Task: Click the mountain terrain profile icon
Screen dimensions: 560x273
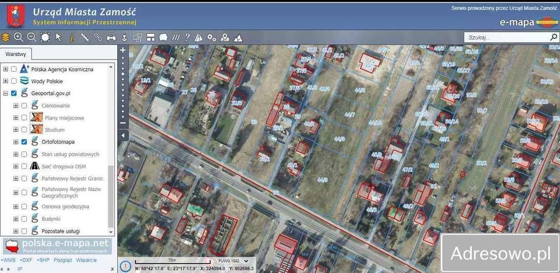Action: [238, 37]
